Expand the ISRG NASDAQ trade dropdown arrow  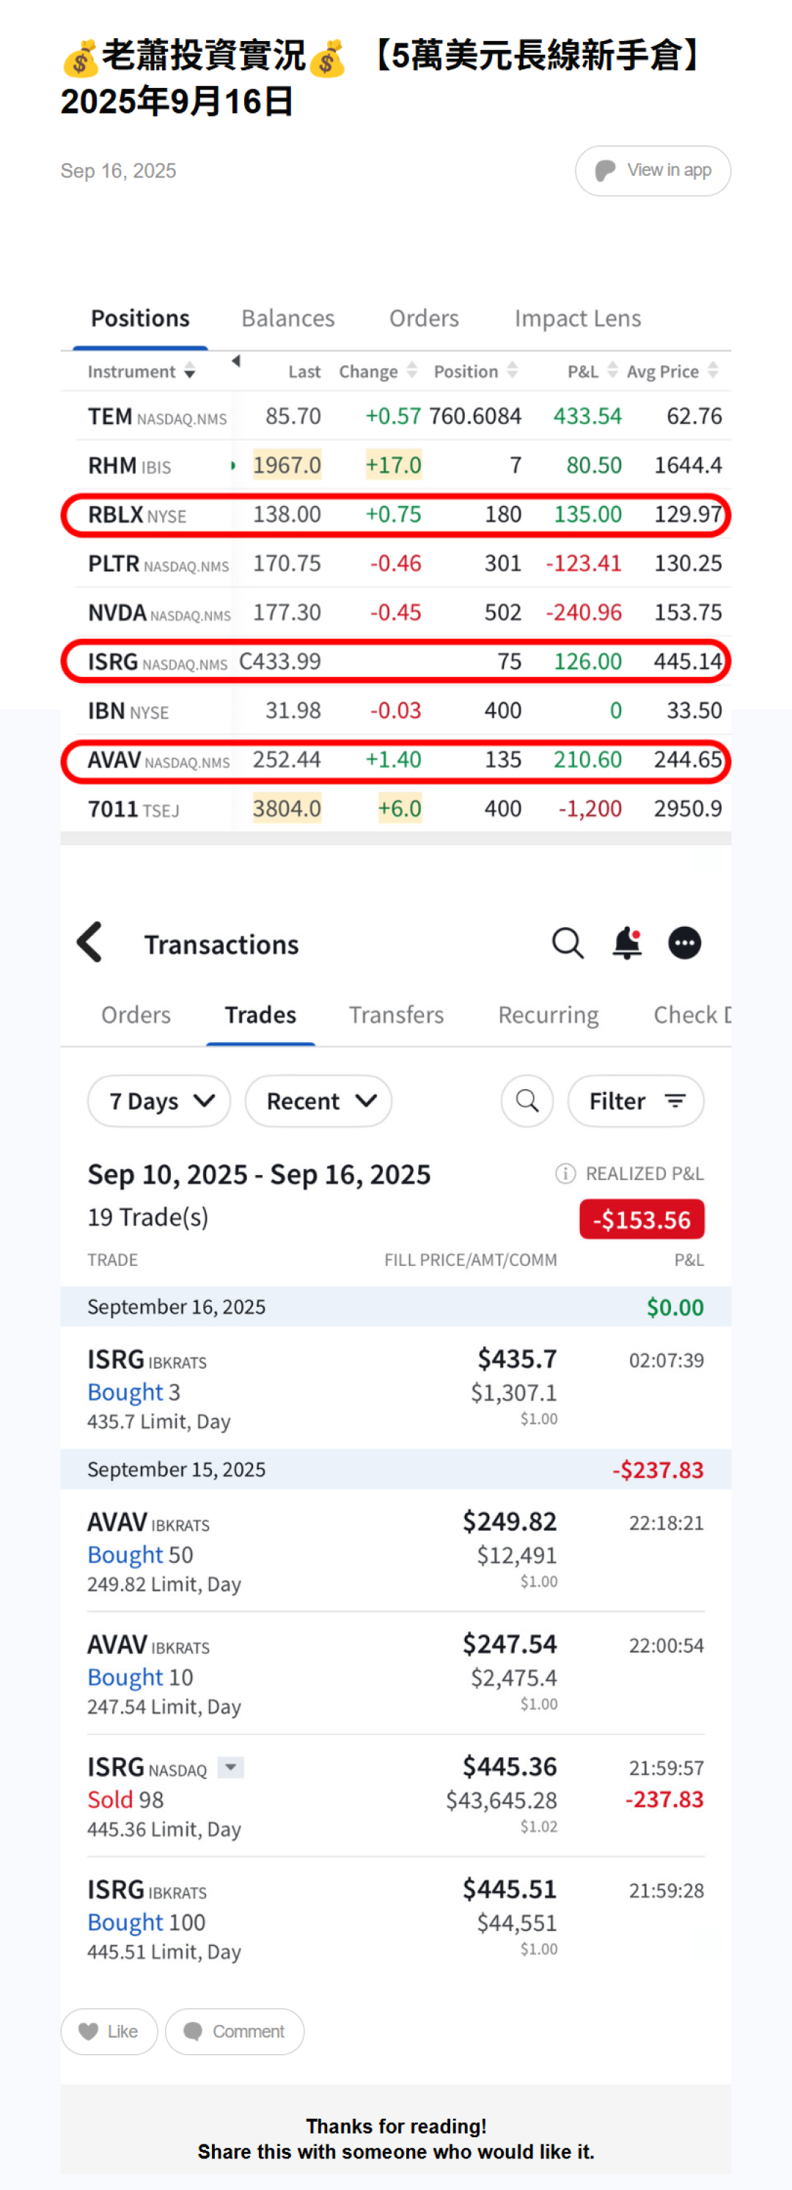click(x=230, y=1768)
